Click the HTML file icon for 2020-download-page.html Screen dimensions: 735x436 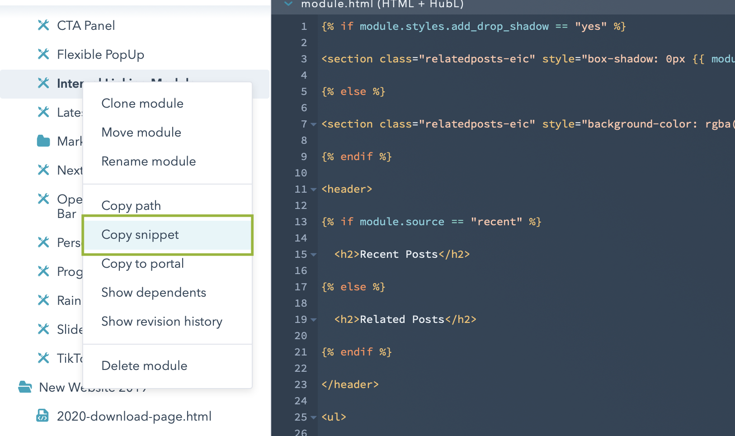[42, 416]
